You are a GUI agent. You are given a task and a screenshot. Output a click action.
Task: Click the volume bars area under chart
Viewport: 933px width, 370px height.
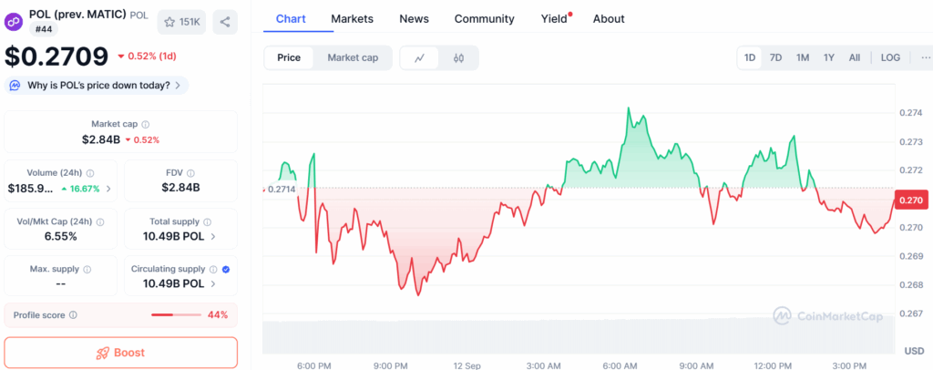tap(579, 336)
